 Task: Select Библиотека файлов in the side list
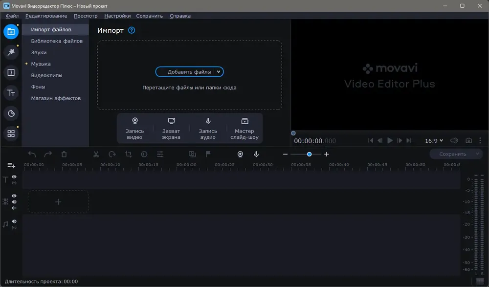pos(57,41)
